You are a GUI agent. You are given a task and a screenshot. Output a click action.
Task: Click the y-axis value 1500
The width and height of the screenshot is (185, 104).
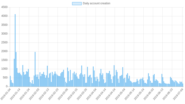pyautogui.click(x=4, y=60)
